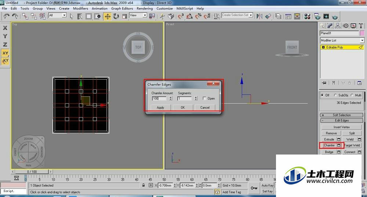The height and width of the screenshot is (197, 367).
Task: Open Select by Name list icon
Action: pyautogui.click(x=80, y=16)
